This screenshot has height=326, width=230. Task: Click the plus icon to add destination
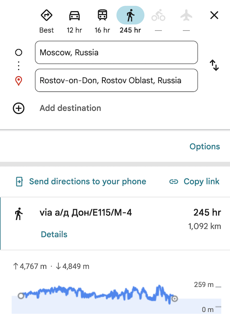(x=19, y=108)
